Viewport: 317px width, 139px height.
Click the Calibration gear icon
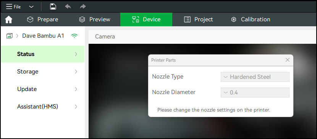coord(234,19)
